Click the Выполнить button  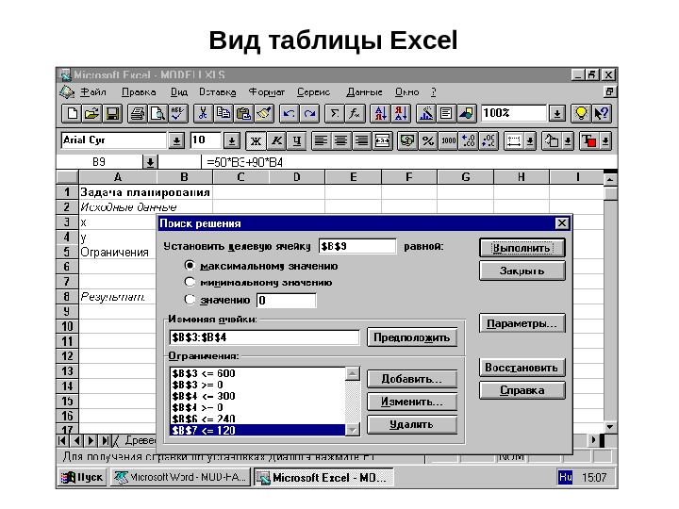coord(522,248)
